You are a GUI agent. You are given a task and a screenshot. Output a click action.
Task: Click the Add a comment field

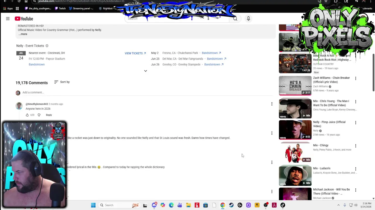[147, 92]
